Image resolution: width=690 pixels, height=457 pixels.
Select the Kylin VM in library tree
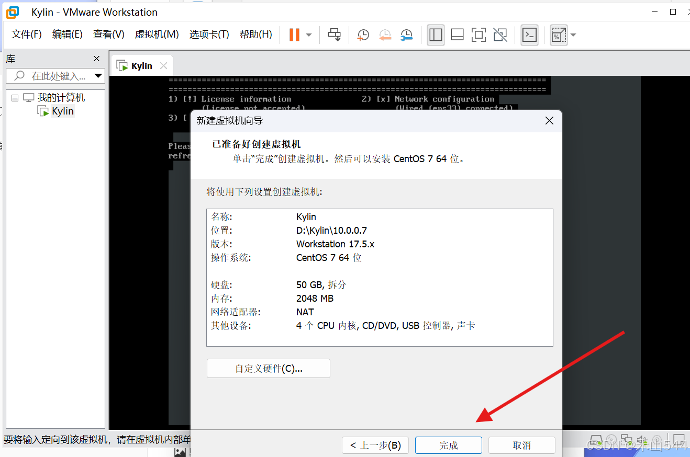[x=63, y=111]
